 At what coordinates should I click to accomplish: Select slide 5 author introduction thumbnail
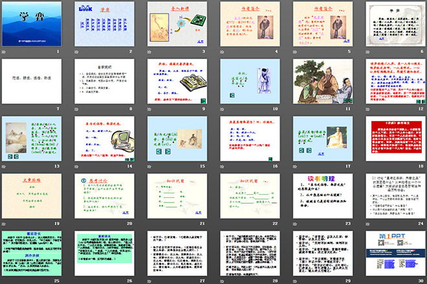coord(323,24)
